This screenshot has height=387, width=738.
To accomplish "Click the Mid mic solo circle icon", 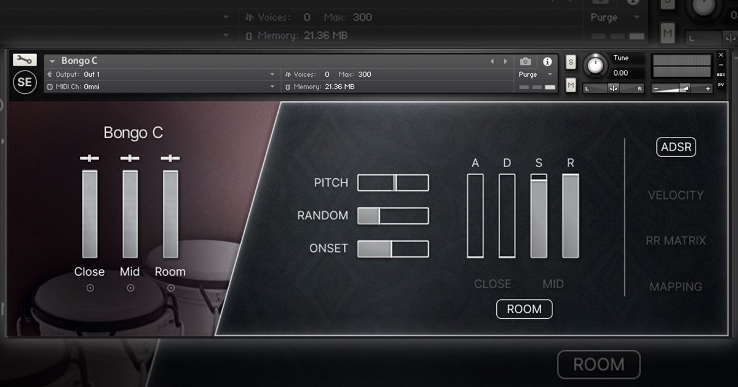I will pos(130,287).
